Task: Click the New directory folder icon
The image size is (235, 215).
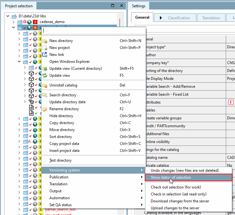Action: 45,41
